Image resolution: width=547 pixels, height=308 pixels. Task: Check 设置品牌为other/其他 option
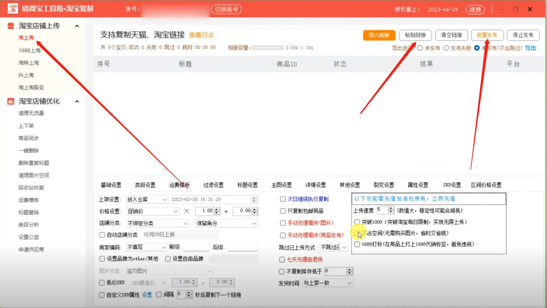pos(102,259)
